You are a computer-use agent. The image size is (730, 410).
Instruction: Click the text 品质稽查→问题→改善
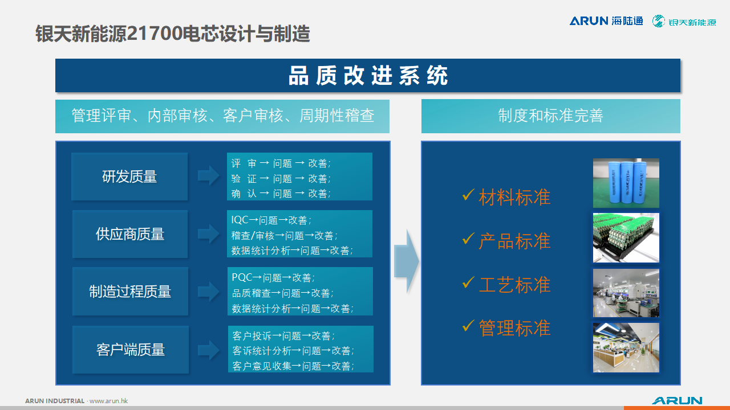point(283,293)
